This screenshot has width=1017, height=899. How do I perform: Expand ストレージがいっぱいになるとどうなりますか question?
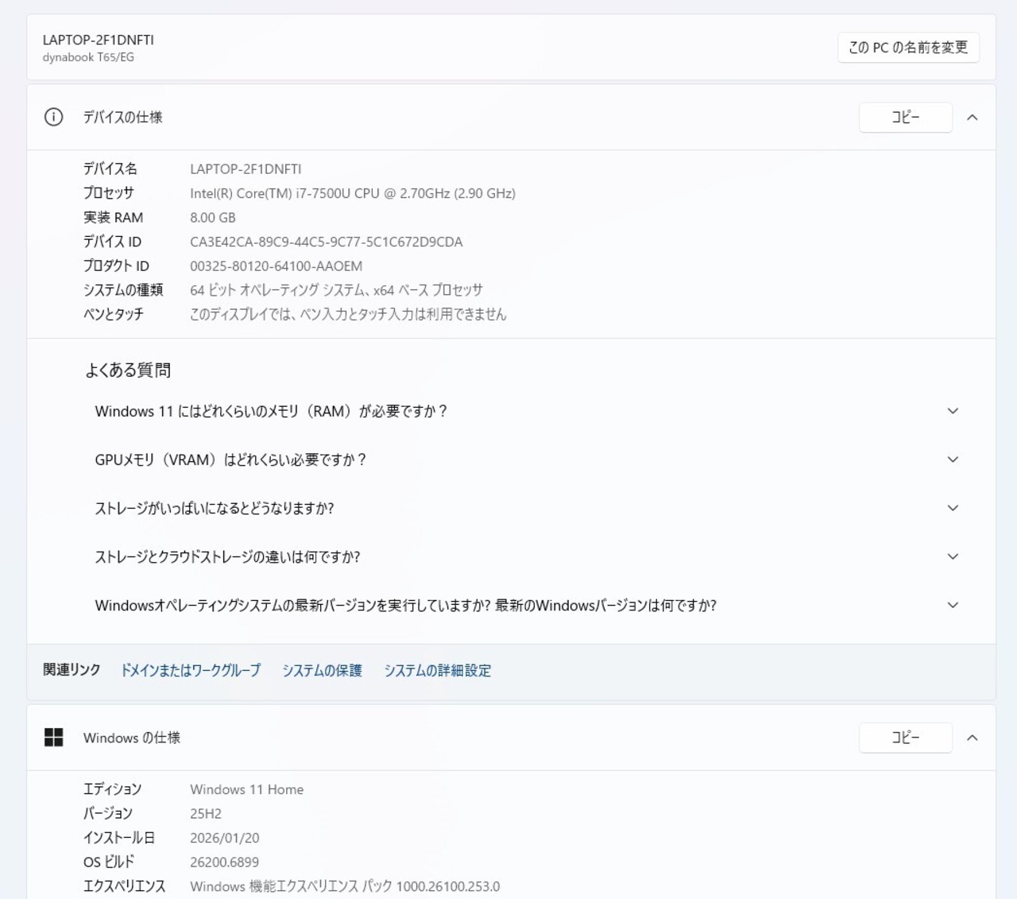click(953, 508)
